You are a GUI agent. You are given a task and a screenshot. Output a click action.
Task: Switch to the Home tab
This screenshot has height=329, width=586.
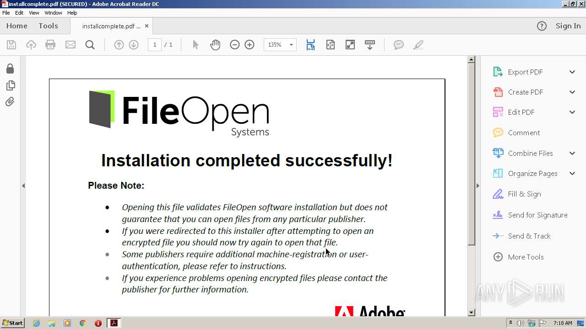tap(17, 26)
